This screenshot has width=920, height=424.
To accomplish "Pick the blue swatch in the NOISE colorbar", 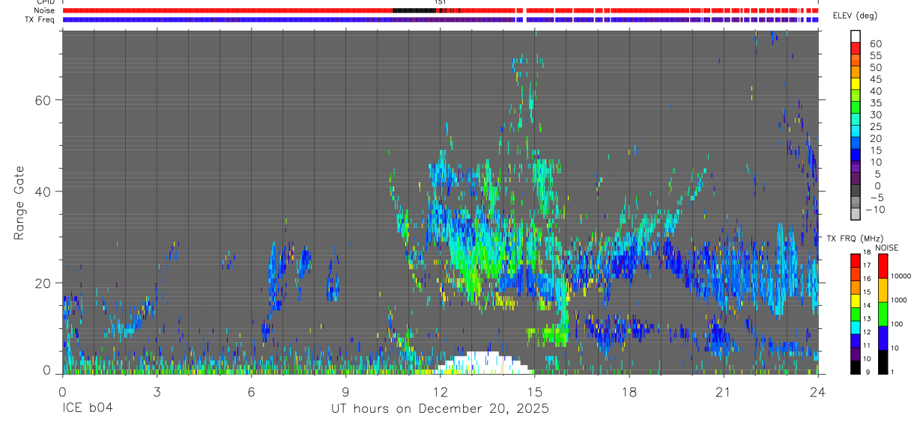I will 883,337.
